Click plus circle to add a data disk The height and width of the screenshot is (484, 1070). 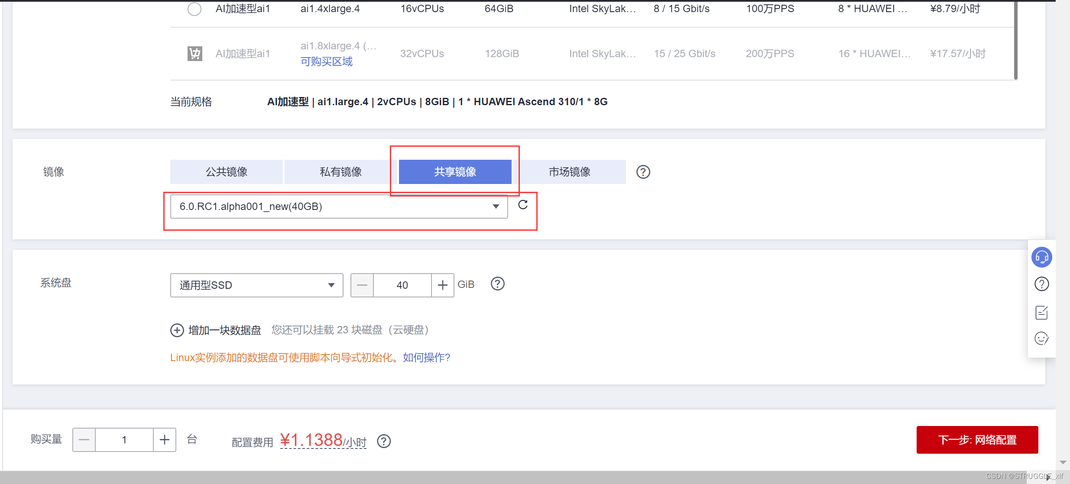177,330
